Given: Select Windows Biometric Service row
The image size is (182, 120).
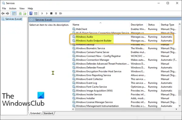Looking at the screenshot, I should [125, 48].
